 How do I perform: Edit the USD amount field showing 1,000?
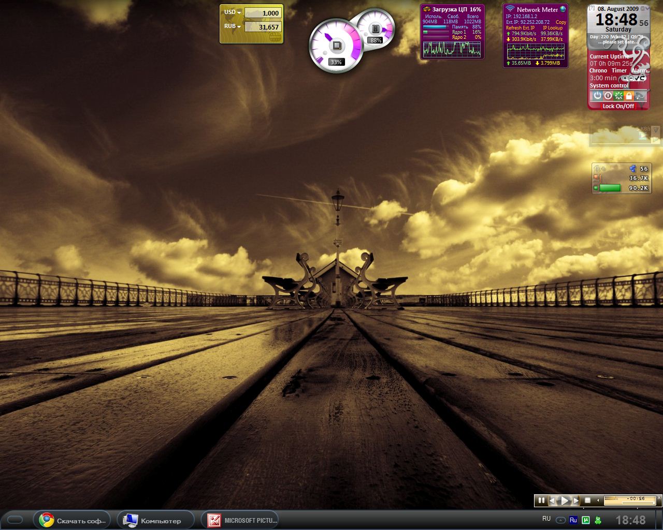[262, 13]
